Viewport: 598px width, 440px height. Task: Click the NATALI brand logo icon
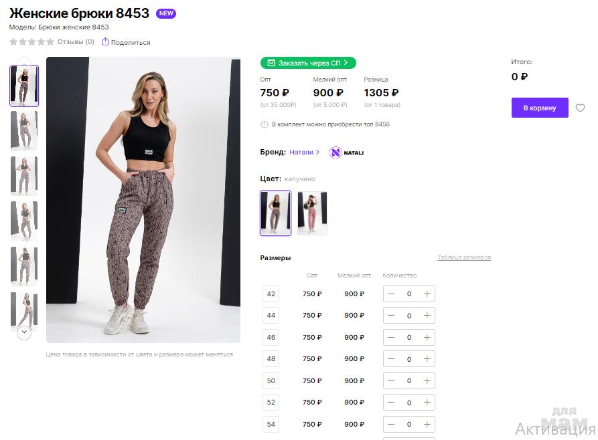(335, 152)
